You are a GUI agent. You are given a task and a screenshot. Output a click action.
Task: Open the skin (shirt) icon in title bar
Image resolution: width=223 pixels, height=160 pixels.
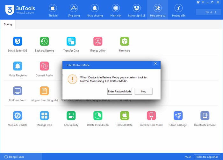[x=198, y=2]
